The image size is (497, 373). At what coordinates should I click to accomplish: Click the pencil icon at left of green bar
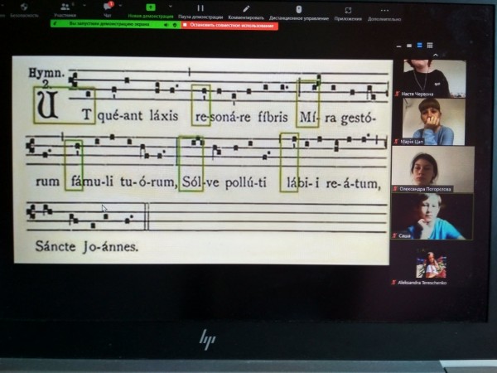tap(55, 23)
